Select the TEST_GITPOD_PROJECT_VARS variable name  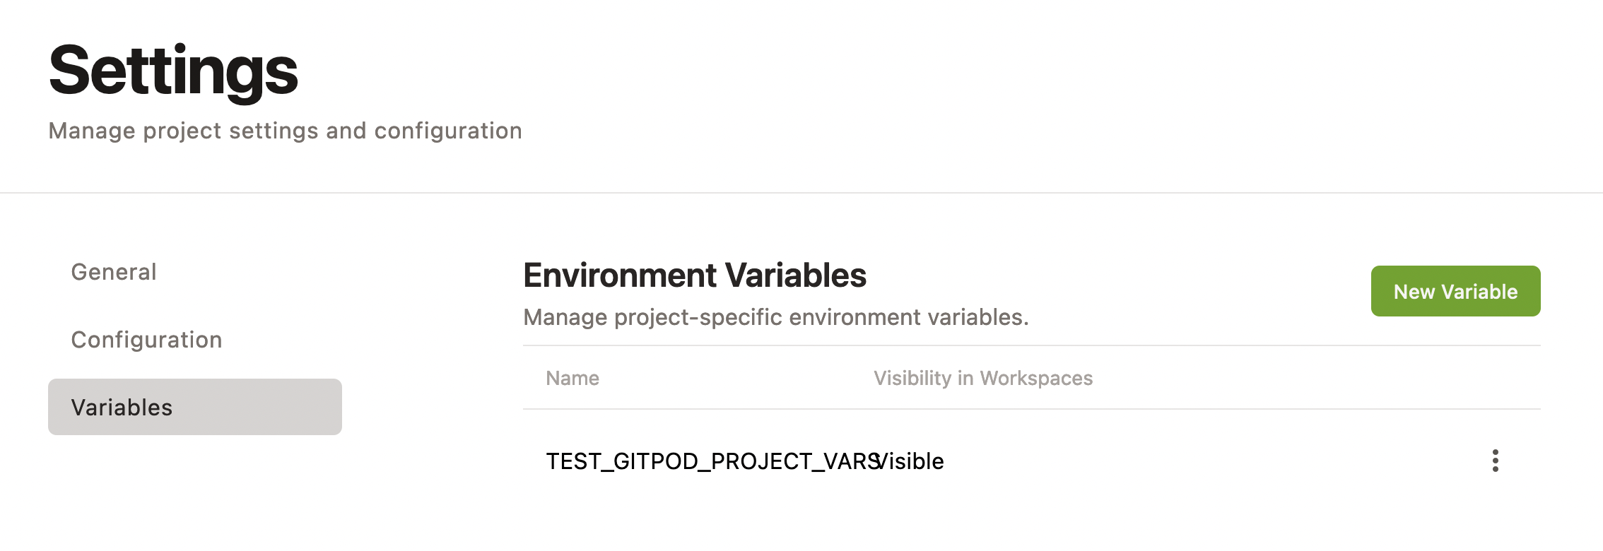pyautogui.click(x=707, y=461)
